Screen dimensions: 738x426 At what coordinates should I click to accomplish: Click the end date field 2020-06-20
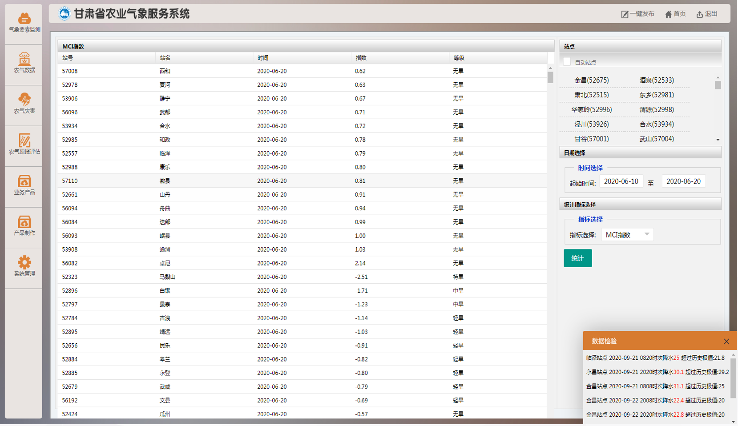[683, 181]
